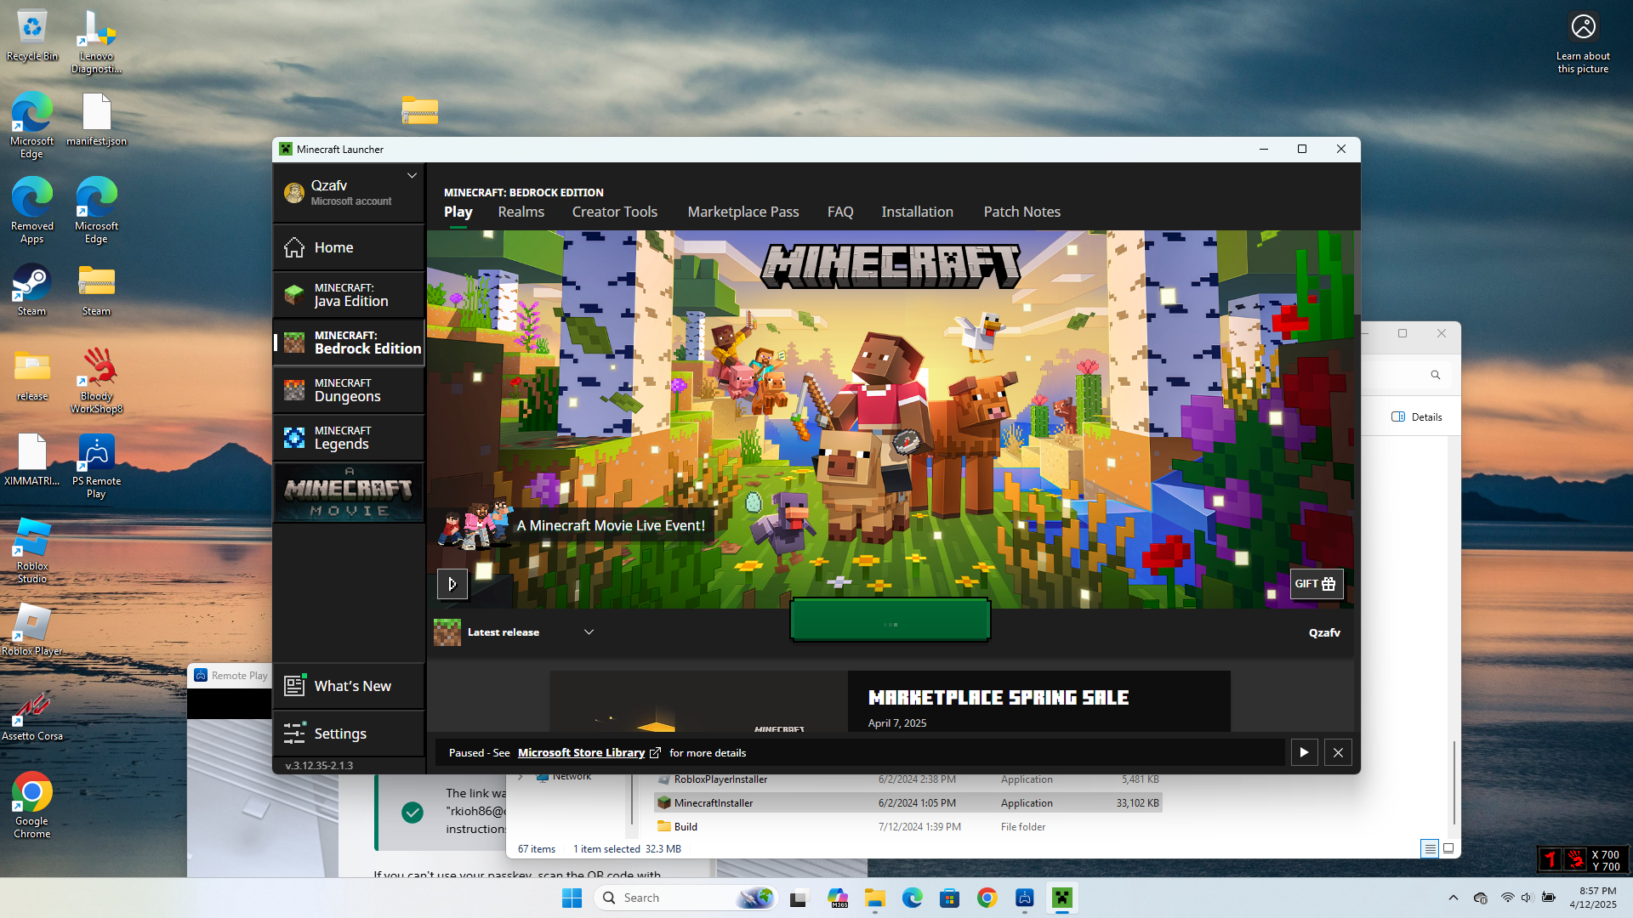Expand the Network tree item in File Explorer

[521, 776]
